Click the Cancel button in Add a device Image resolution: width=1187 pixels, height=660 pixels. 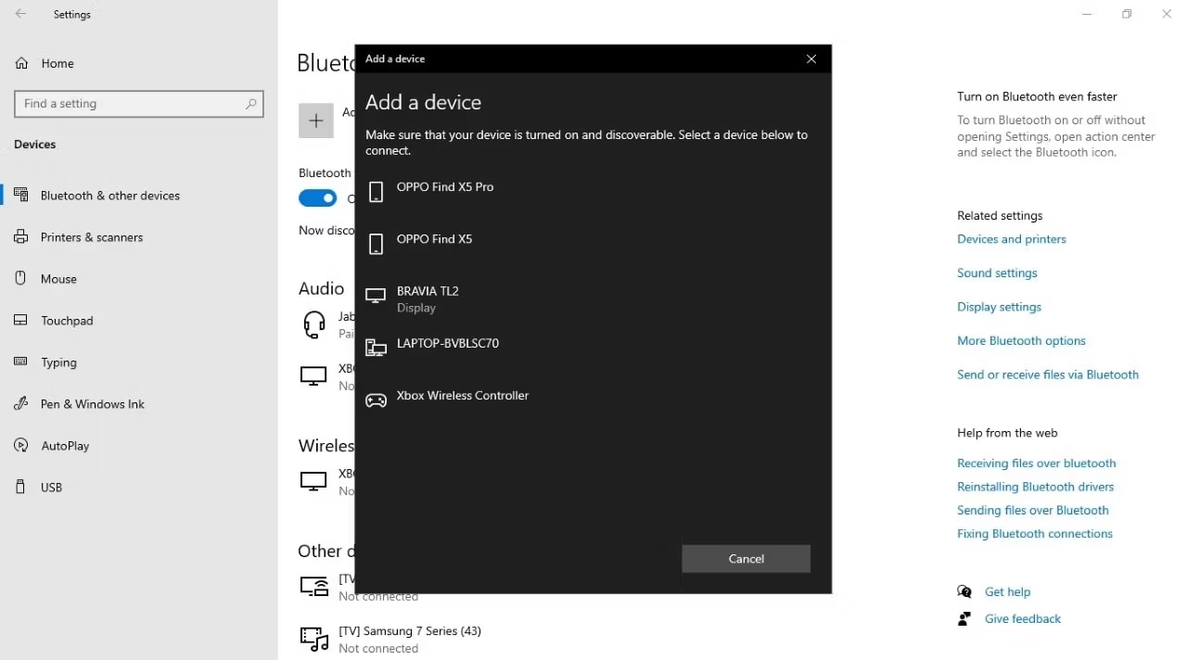[746, 558]
